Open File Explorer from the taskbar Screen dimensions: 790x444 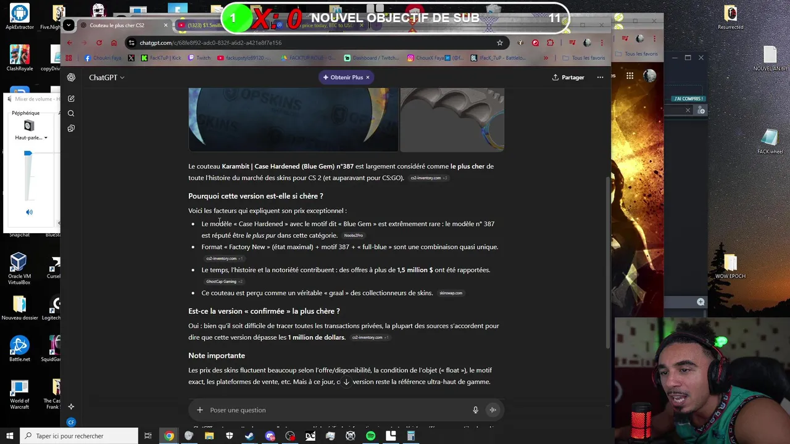(209, 436)
